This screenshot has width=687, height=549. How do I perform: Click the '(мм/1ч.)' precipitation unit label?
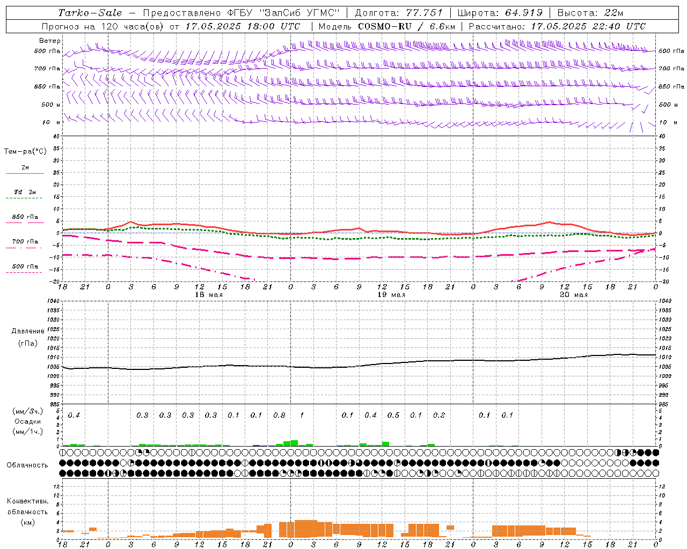[27, 432]
